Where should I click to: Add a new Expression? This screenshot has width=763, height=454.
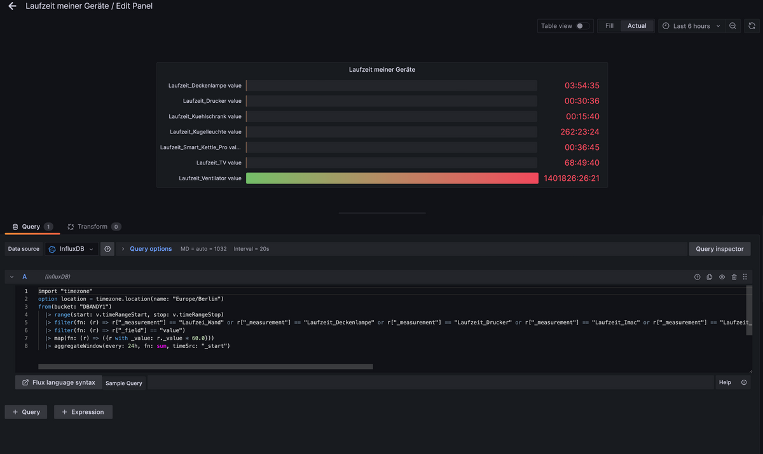click(83, 412)
